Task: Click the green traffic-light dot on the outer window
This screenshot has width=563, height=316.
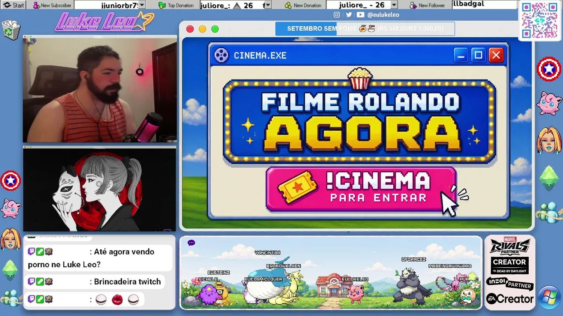Action: (x=215, y=29)
